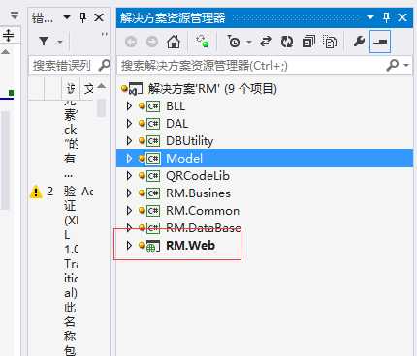Click C# project icon beside RM.Common
The height and width of the screenshot is (356, 417).
click(153, 211)
